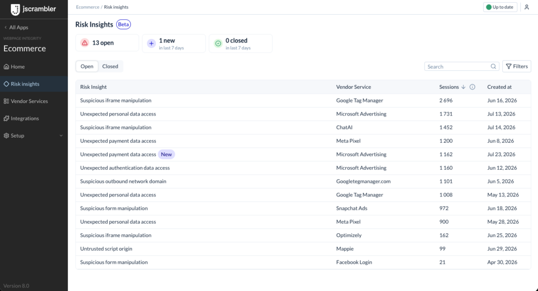Click the green check icon beside 0 closed
This screenshot has height=291, width=538.
coord(218,43)
